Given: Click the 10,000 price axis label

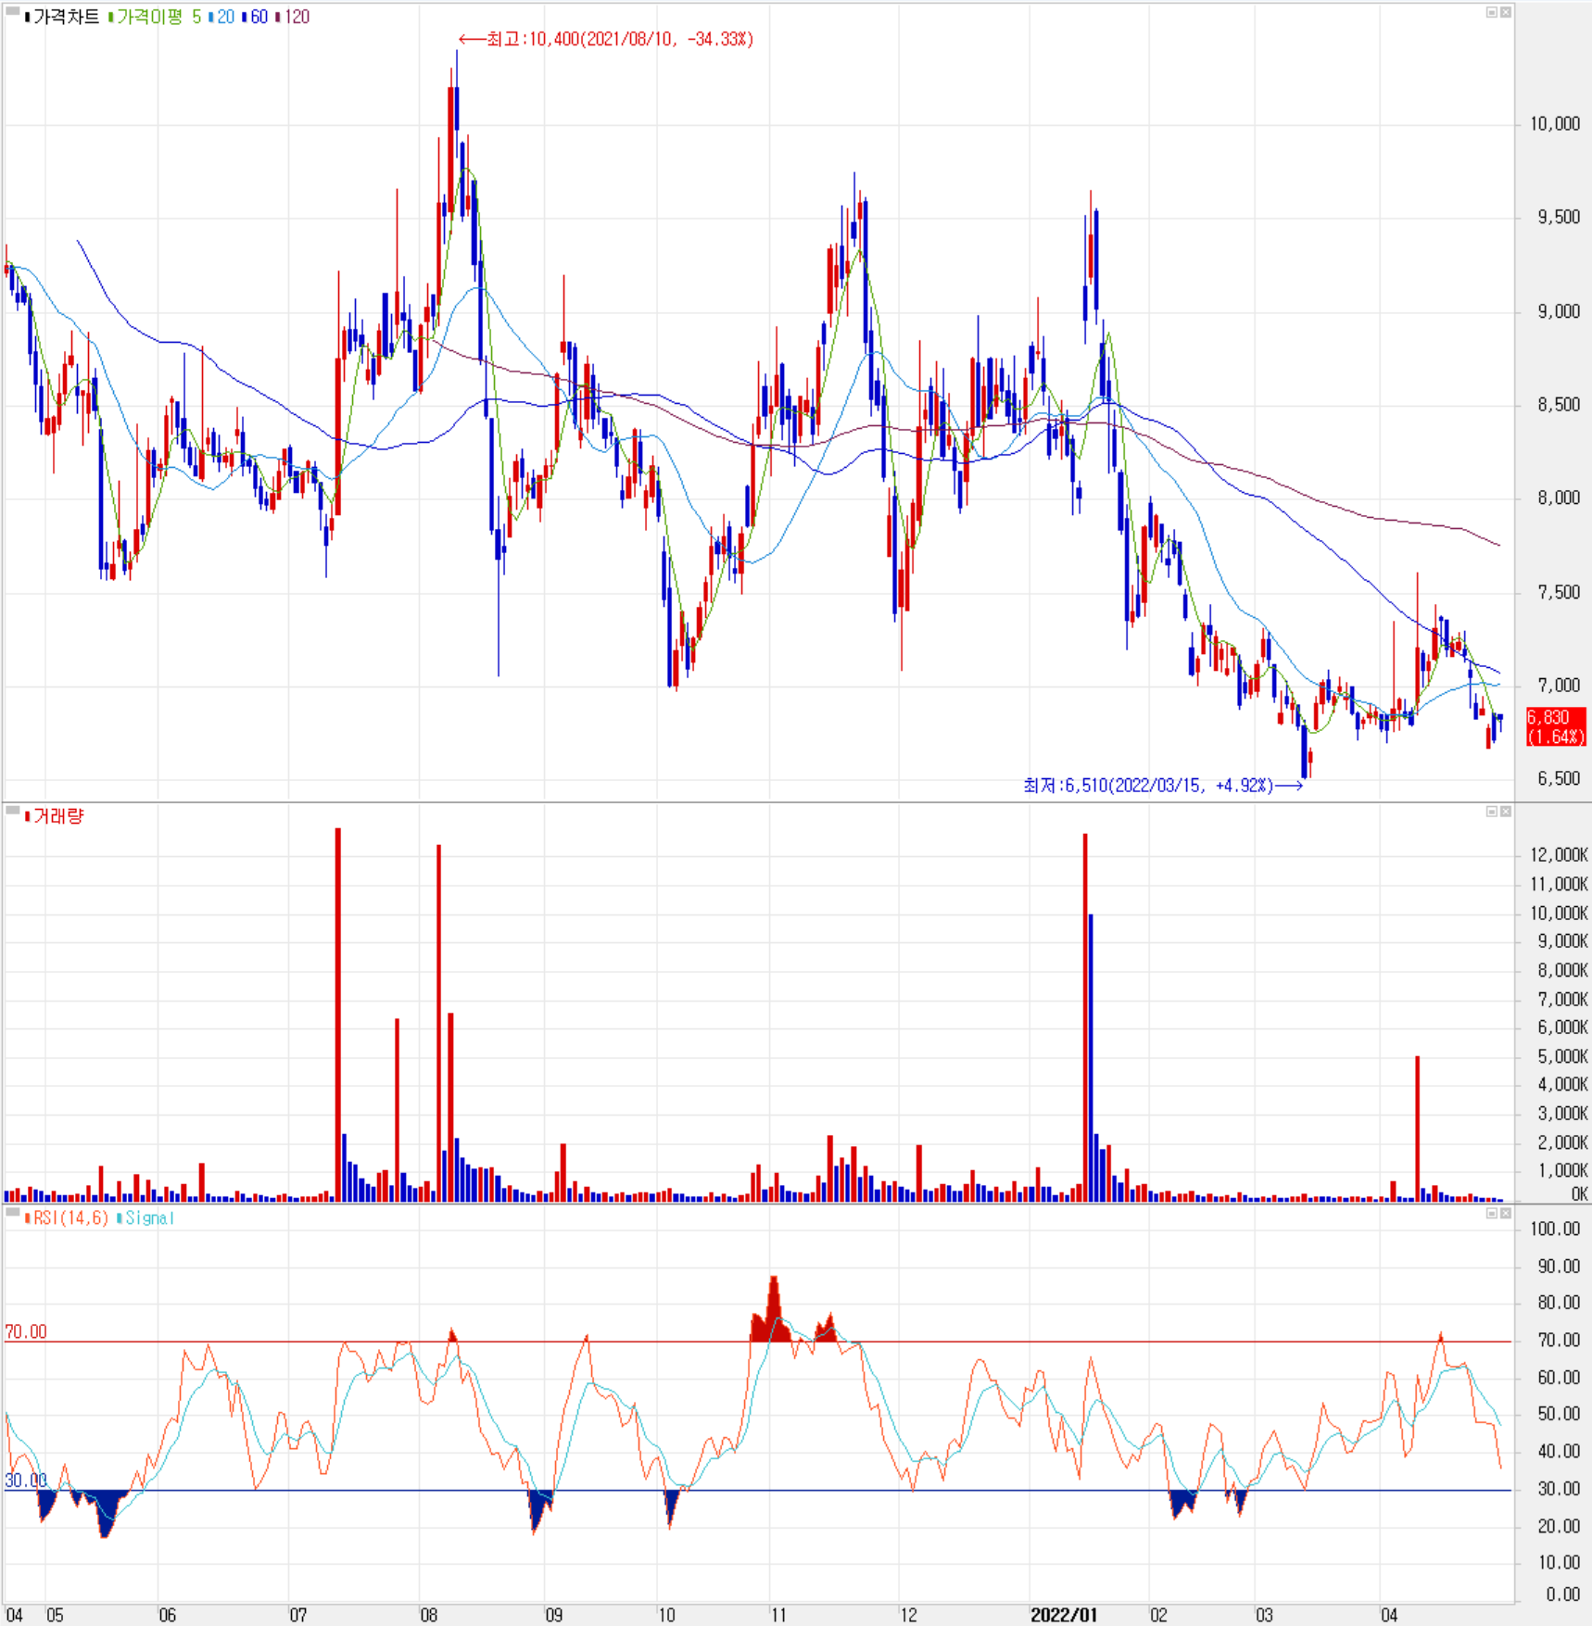Looking at the screenshot, I should (1555, 124).
